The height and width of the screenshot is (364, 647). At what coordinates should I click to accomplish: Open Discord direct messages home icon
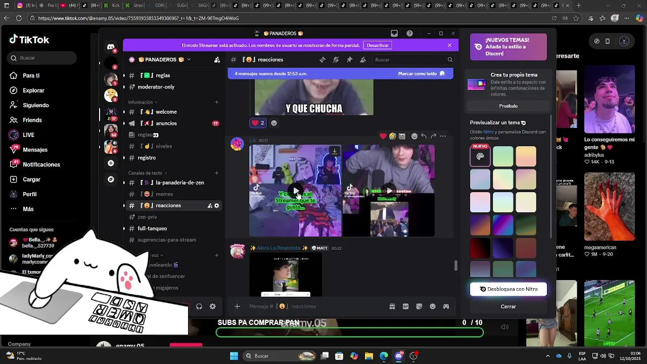111,47
